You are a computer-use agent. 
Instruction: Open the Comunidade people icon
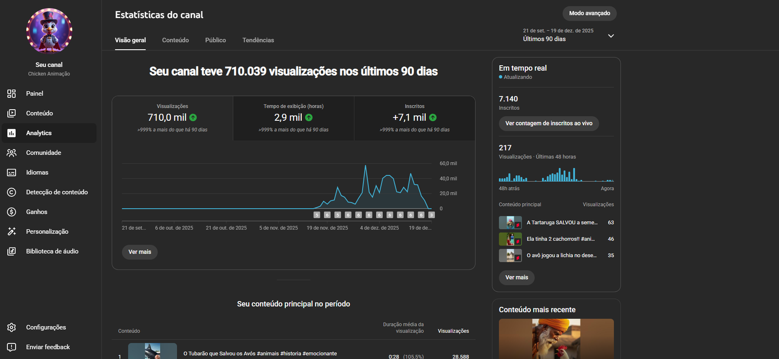pyautogui.click(x=12, y=153)
